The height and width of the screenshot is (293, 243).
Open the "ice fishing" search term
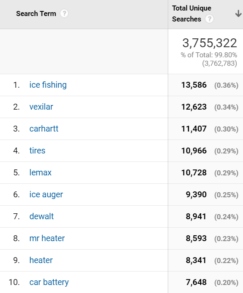coord(48,85)
